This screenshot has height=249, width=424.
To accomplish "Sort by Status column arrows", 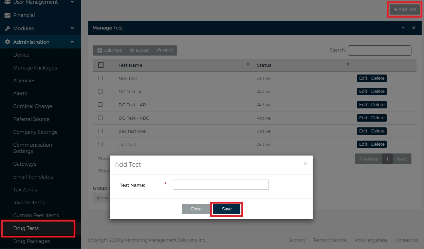I will (348, 64).
